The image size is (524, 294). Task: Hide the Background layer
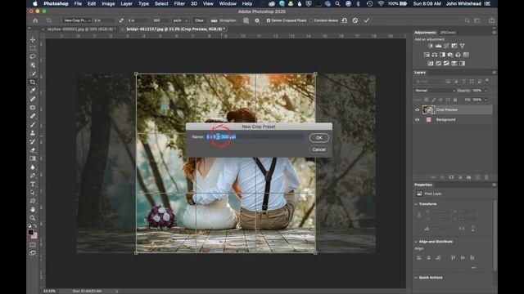(417, 120)
